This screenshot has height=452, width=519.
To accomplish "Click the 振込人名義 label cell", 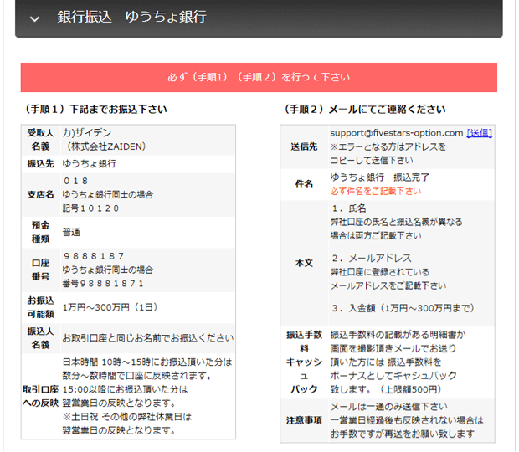I will (41, 338).
